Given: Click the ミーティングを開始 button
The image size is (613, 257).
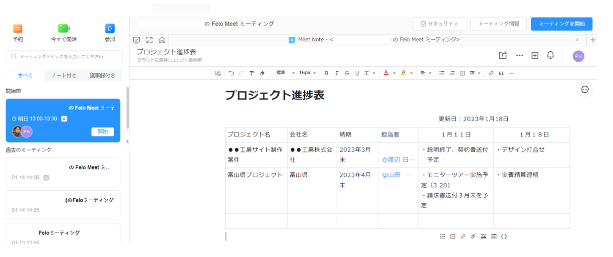Looking at the screenshot, I should [562, 24].
